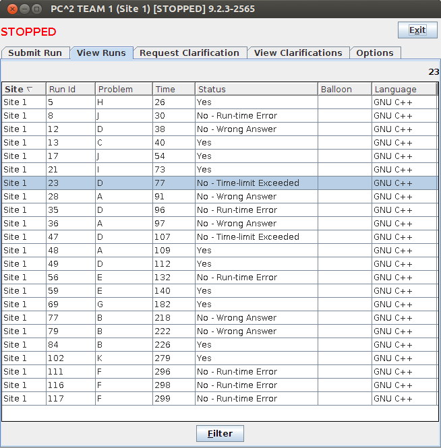
Task: Click the Time column header
Action: (x=173, y=89)
